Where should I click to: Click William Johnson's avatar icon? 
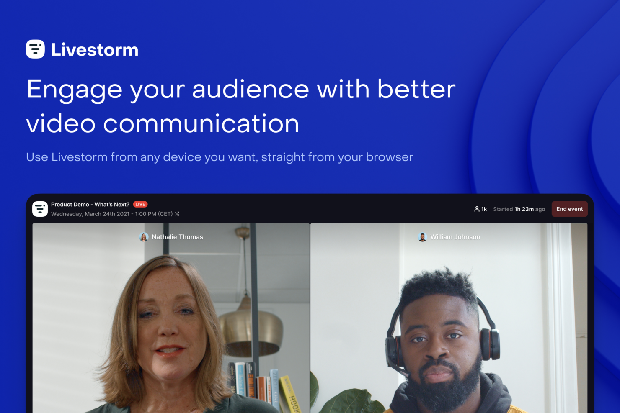click(x=422, y=237)
